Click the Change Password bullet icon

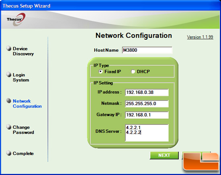click(x=9, y=127)
